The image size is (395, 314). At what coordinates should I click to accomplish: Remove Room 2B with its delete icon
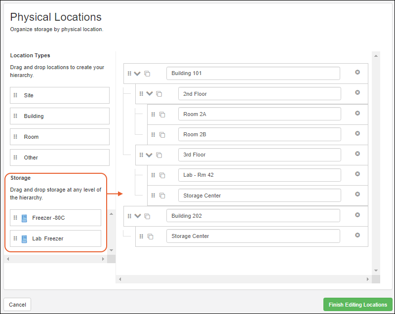[x=357, y=134]
